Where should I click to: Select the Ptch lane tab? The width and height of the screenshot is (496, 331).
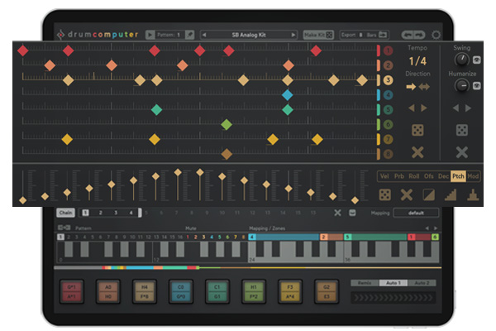point(458,176)
